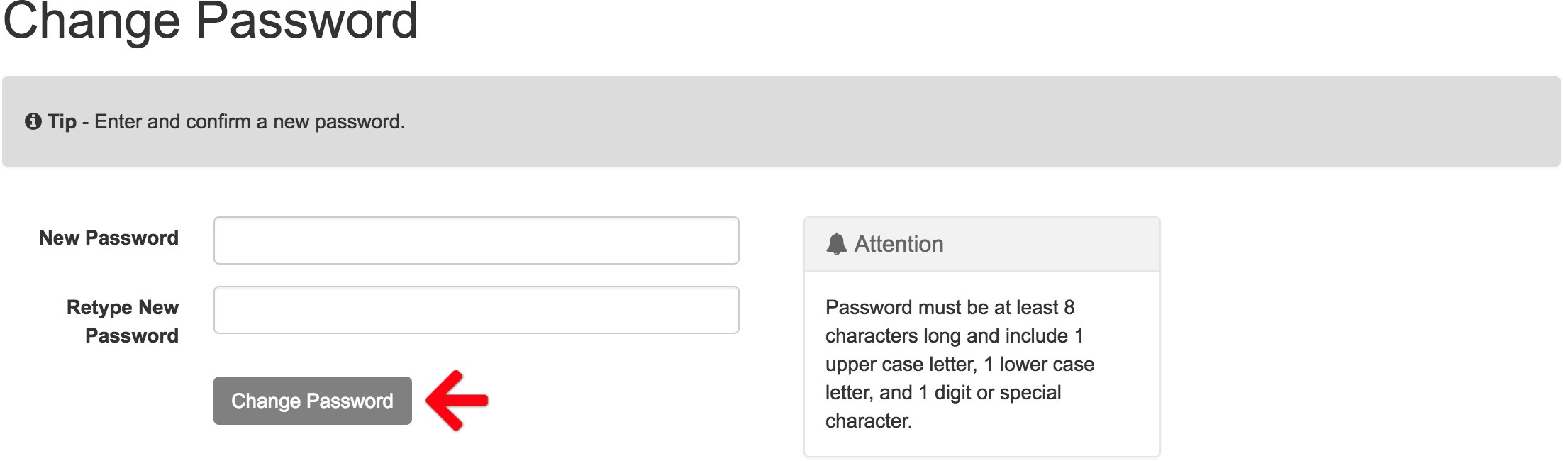Click the final word 'character.' in panel
Screen dimensions: 1563x461
pyautogui.click(x=869, y=421)
